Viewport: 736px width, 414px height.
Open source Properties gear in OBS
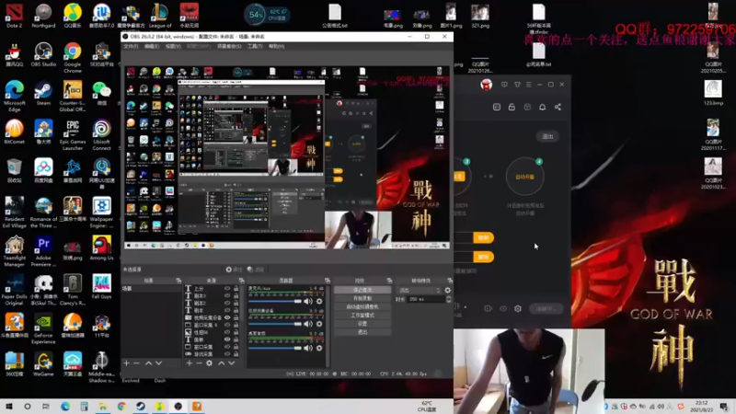pos(234,270)
